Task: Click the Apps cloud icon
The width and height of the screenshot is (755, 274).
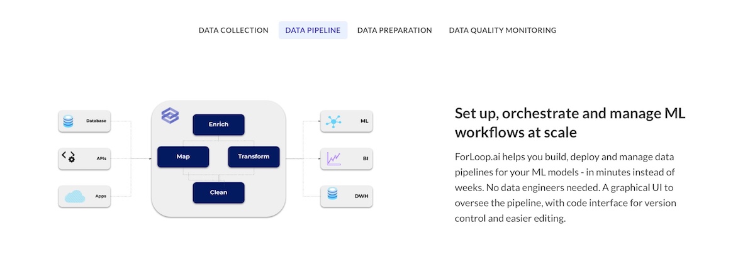Action: [74, 196]
